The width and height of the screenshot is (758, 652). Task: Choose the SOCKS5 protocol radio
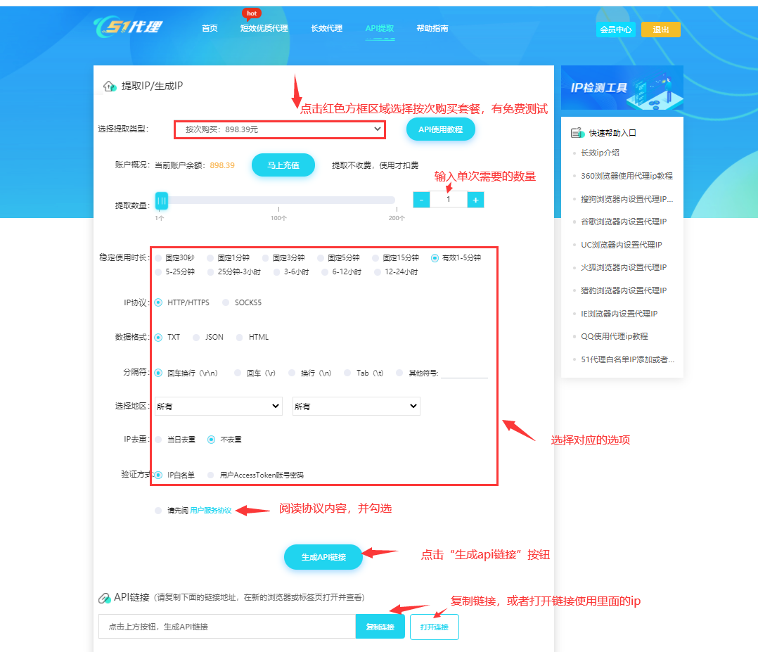(x=226, y=302)
